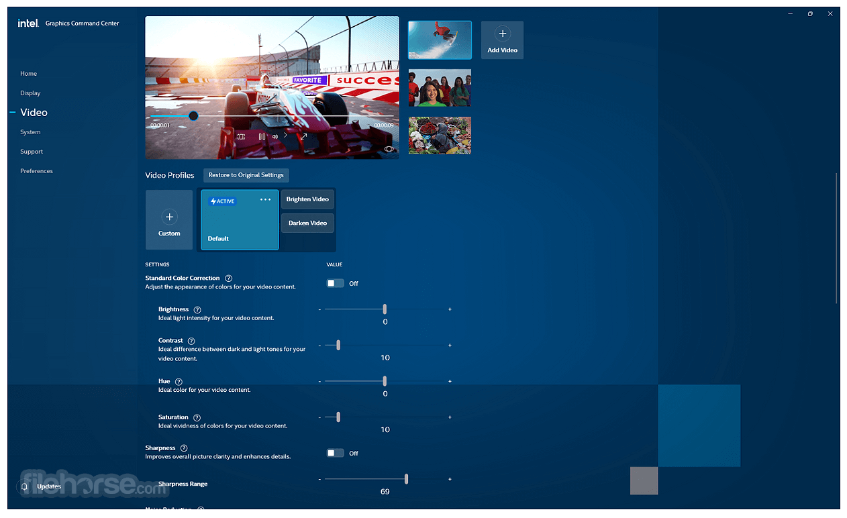The width and height of the screenshot is (847, 518).
Task: Click the Add Video plus icon
Action: pos(502,34)
